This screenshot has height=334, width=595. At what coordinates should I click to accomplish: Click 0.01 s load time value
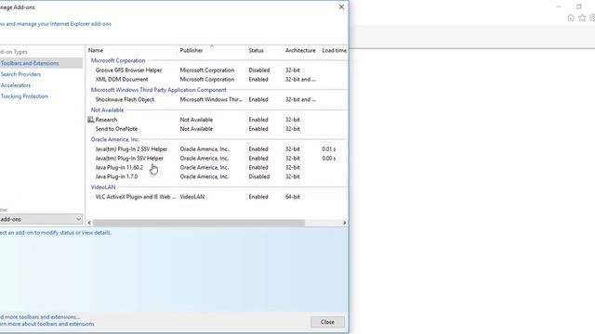pyautogui.click(x=328, y=149)
